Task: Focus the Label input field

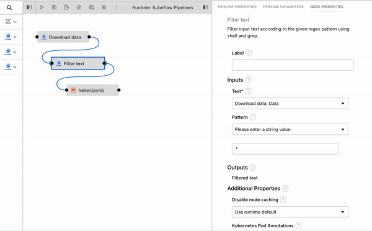Action: 293,65
